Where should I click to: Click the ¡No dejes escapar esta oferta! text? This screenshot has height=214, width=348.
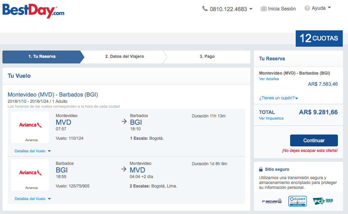coord(310,151)
